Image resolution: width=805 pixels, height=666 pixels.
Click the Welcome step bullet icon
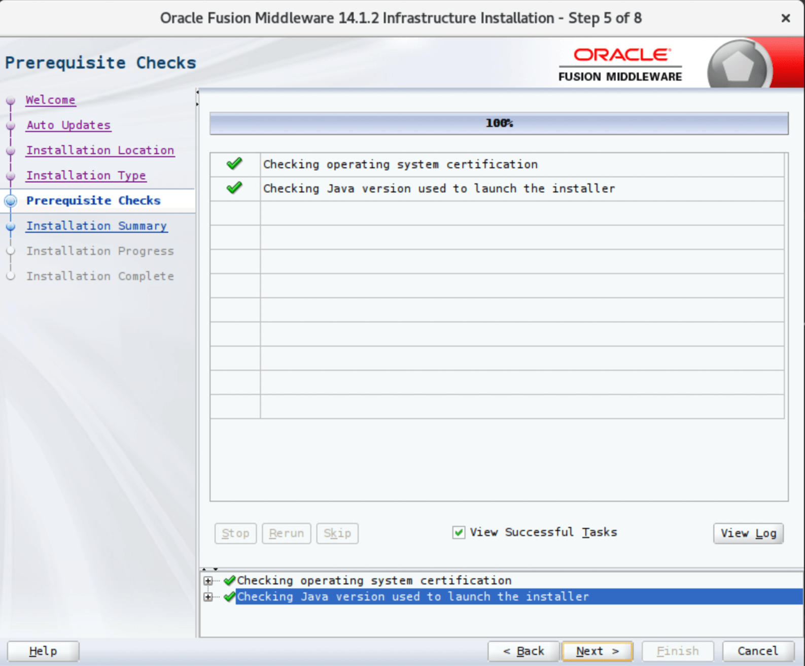[x=11, y=101]
